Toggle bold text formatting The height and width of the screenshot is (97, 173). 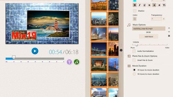click(x=135, y=5)
